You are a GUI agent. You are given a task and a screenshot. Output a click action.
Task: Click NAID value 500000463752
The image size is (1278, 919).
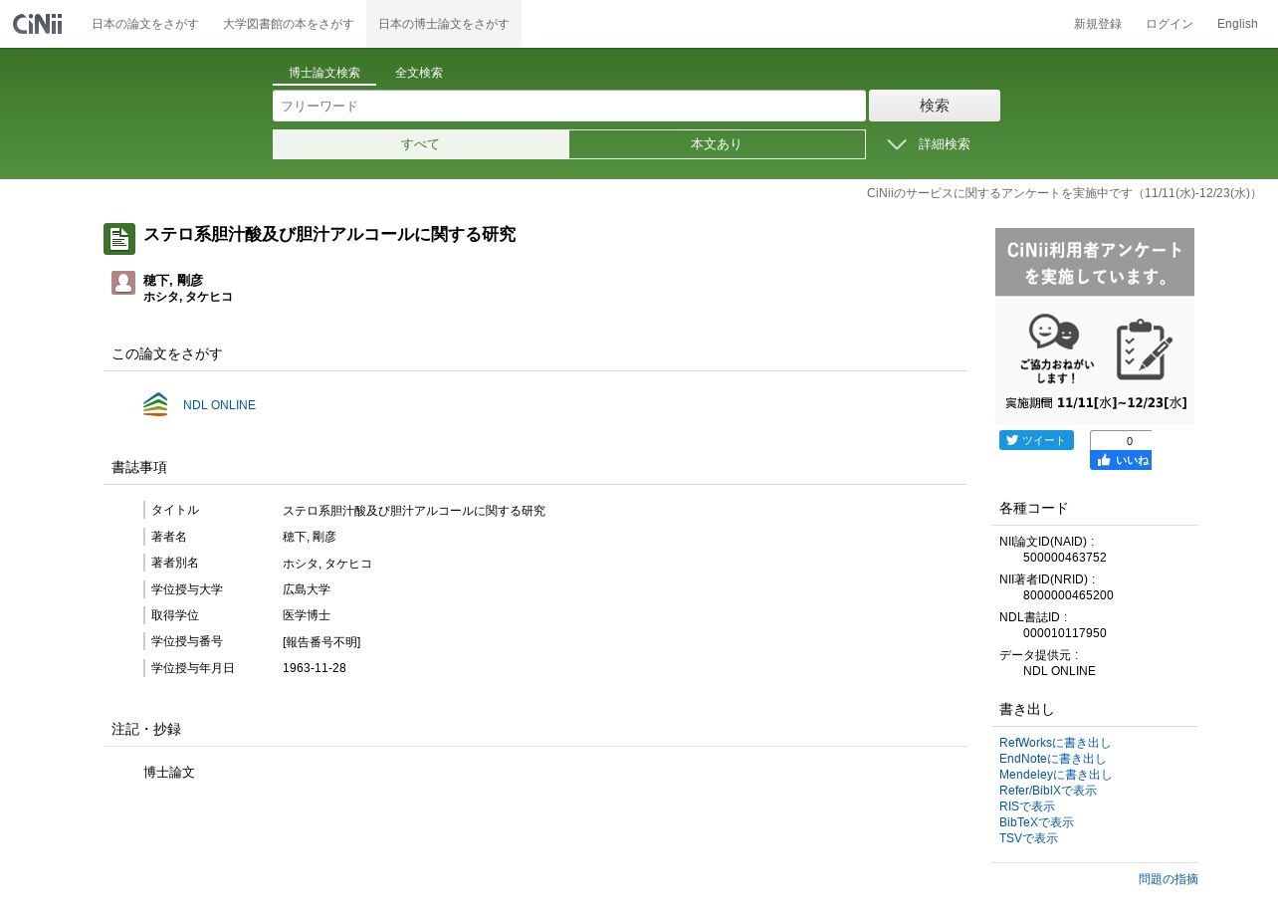(x=1065, y=558)
